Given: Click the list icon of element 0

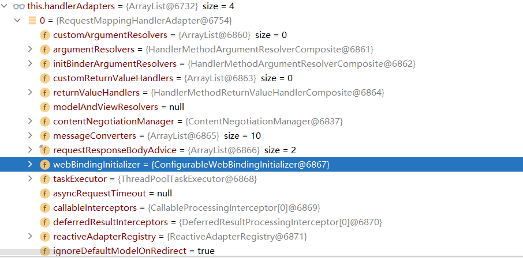Looking at the screenshot, I should (32, 21).
